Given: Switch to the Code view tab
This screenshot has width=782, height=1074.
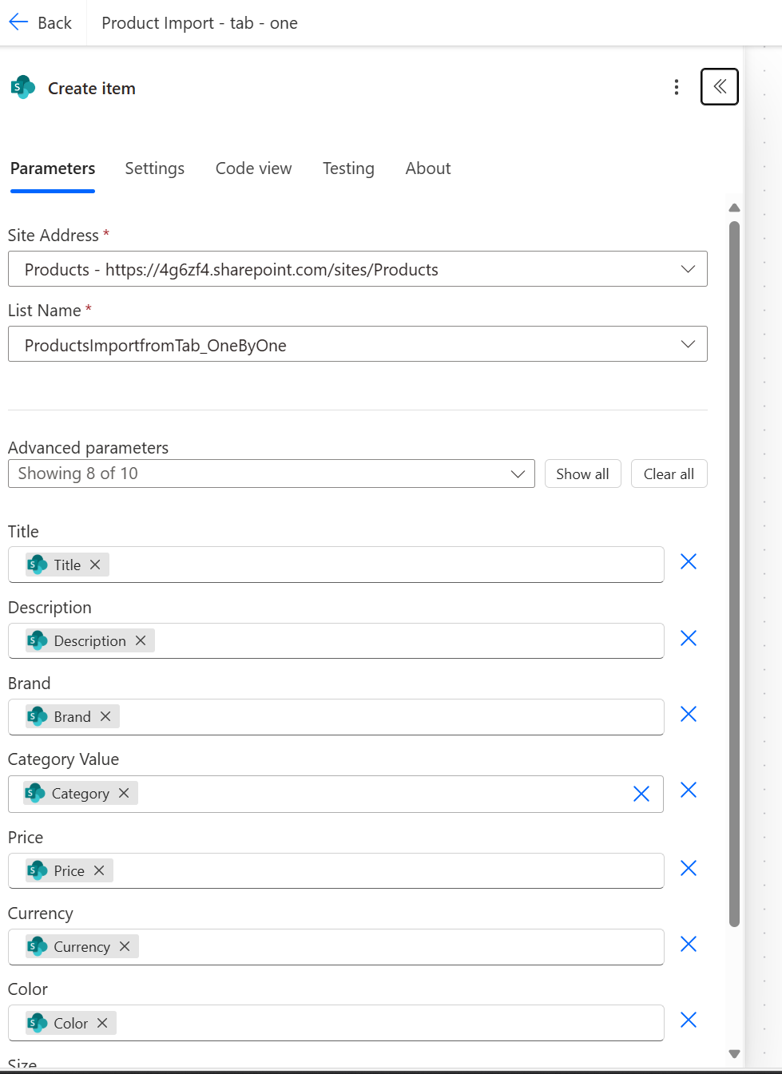Looking at the screenshot, I should (253, 168).
